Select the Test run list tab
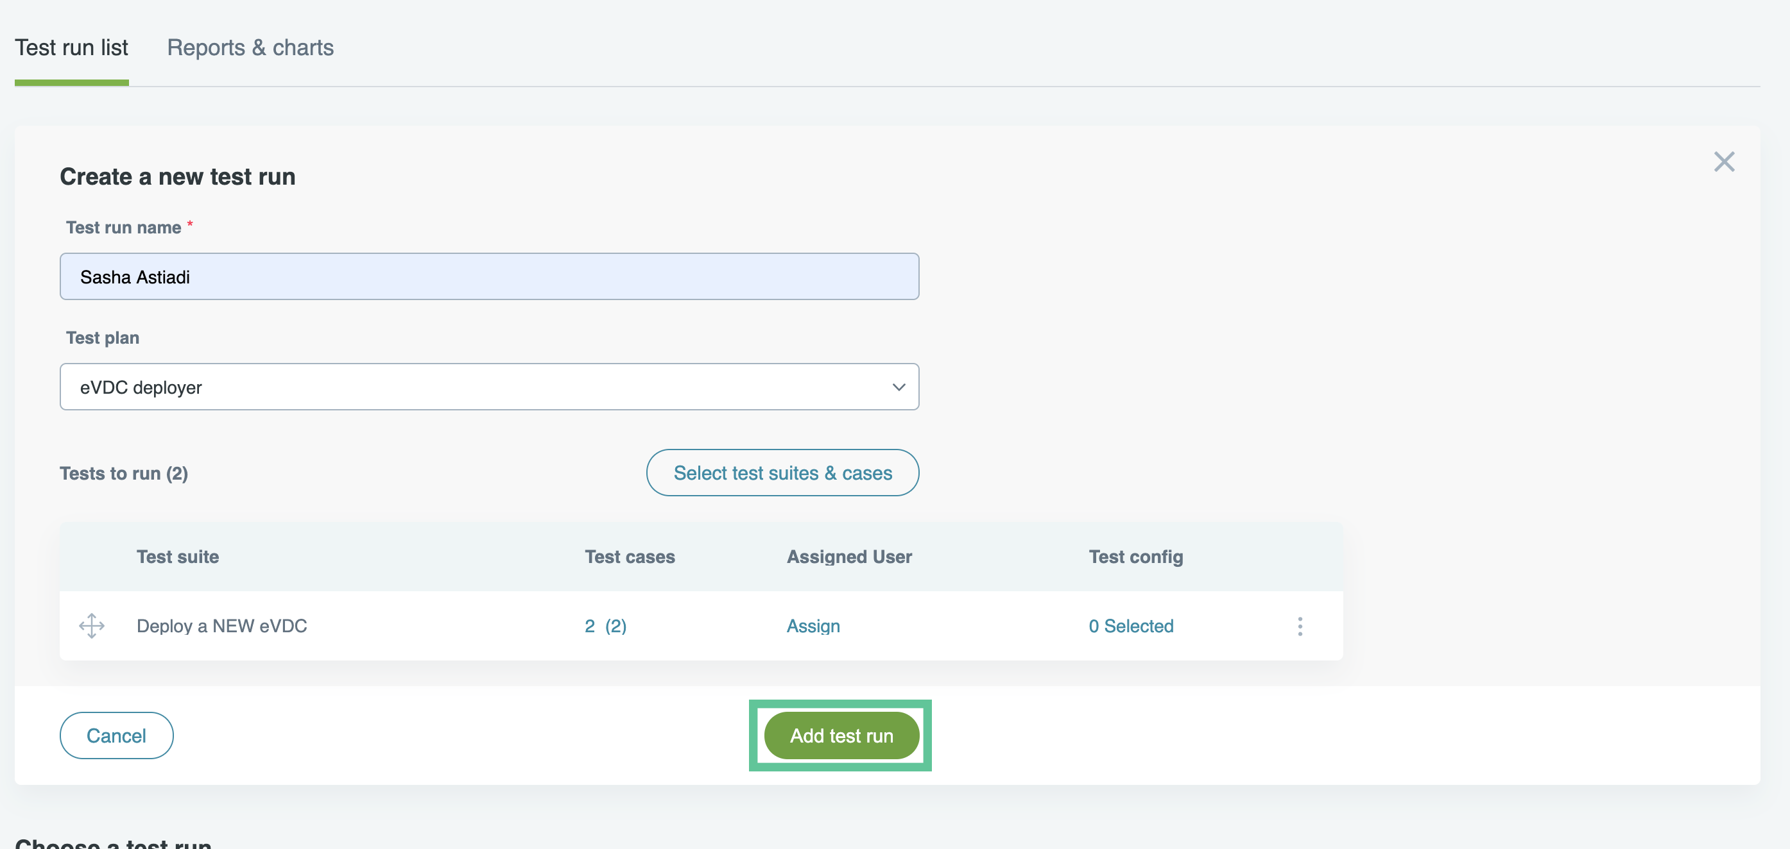 72,47
